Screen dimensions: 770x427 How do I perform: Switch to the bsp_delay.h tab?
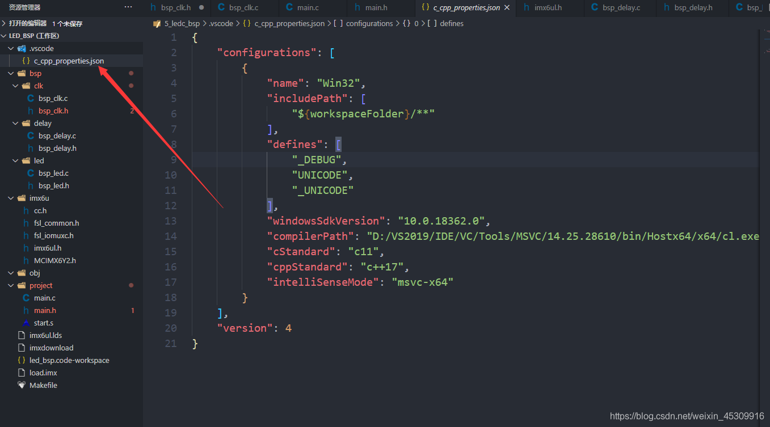[693, 7]
